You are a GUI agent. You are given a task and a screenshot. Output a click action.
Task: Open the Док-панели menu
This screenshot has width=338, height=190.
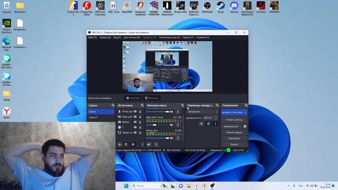[132, 37]
